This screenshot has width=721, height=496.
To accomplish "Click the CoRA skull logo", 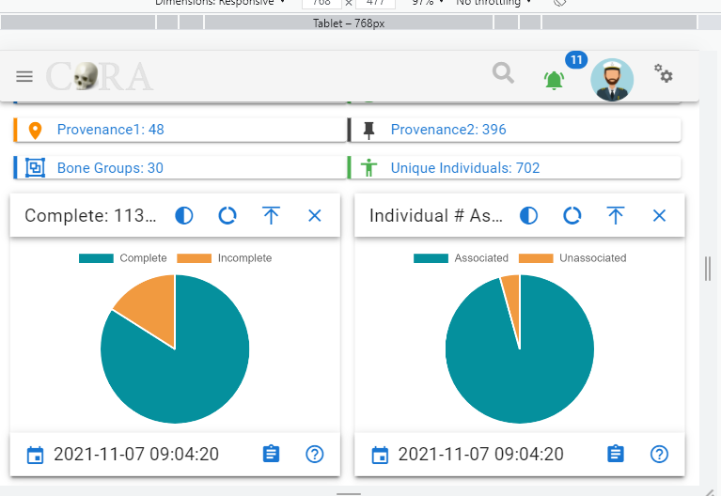I will 99,76.
